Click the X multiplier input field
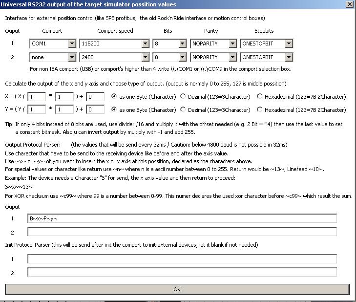 (x=64, y=97)
